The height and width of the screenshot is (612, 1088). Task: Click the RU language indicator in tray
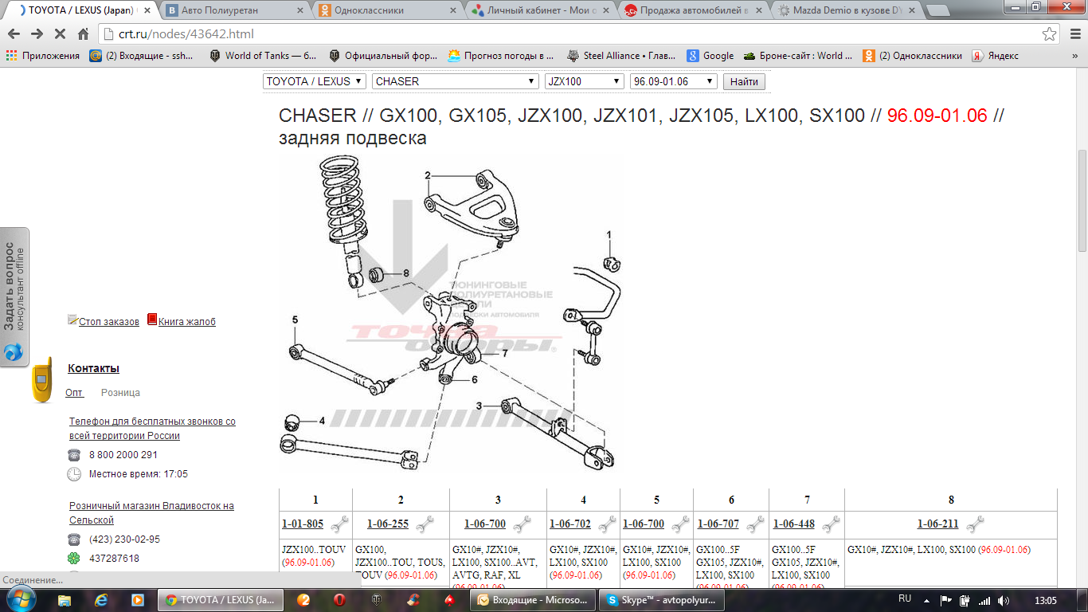click(905, 598)
